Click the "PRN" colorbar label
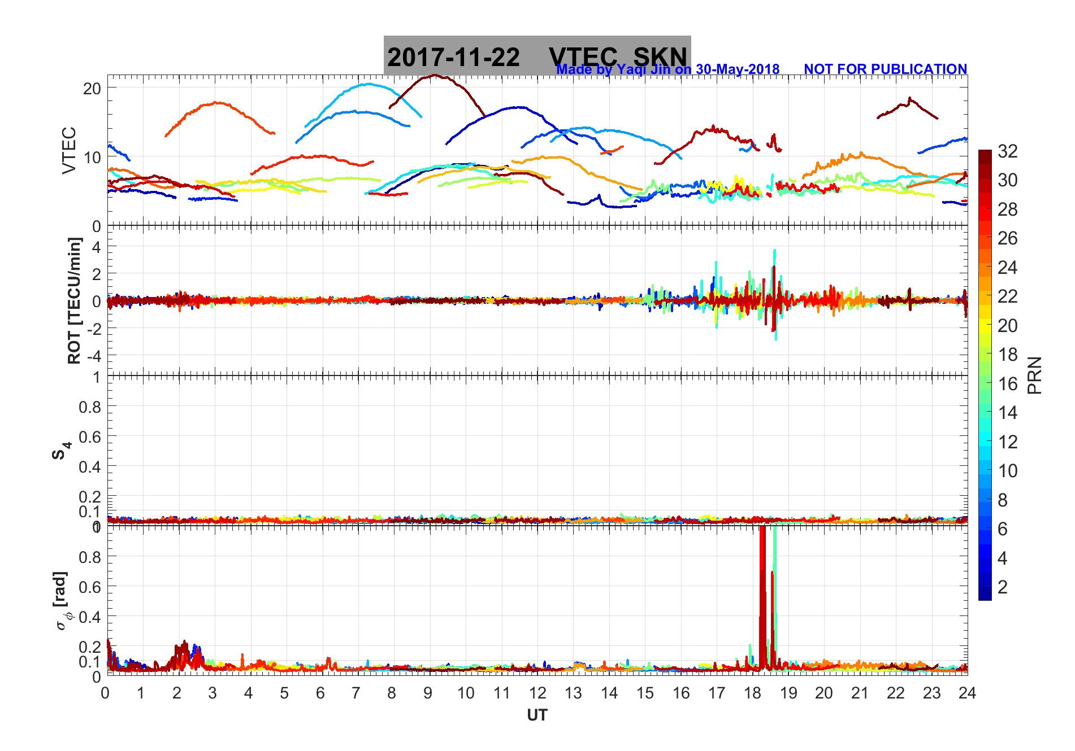This screenshot has width=1075, height=751. (1034, 375)
